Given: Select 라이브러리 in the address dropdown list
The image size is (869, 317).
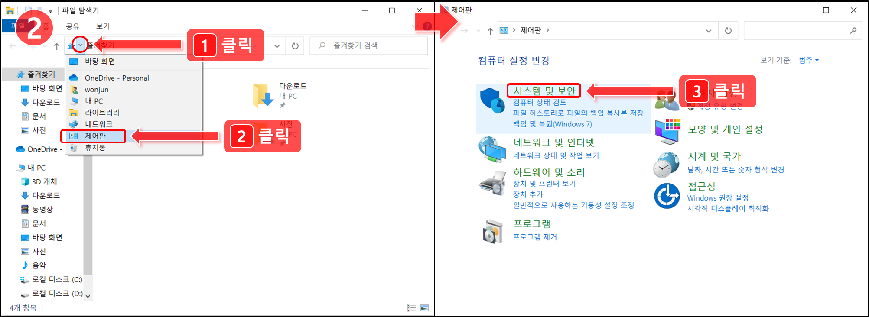Looking at the screenshot, I should 133,113.
